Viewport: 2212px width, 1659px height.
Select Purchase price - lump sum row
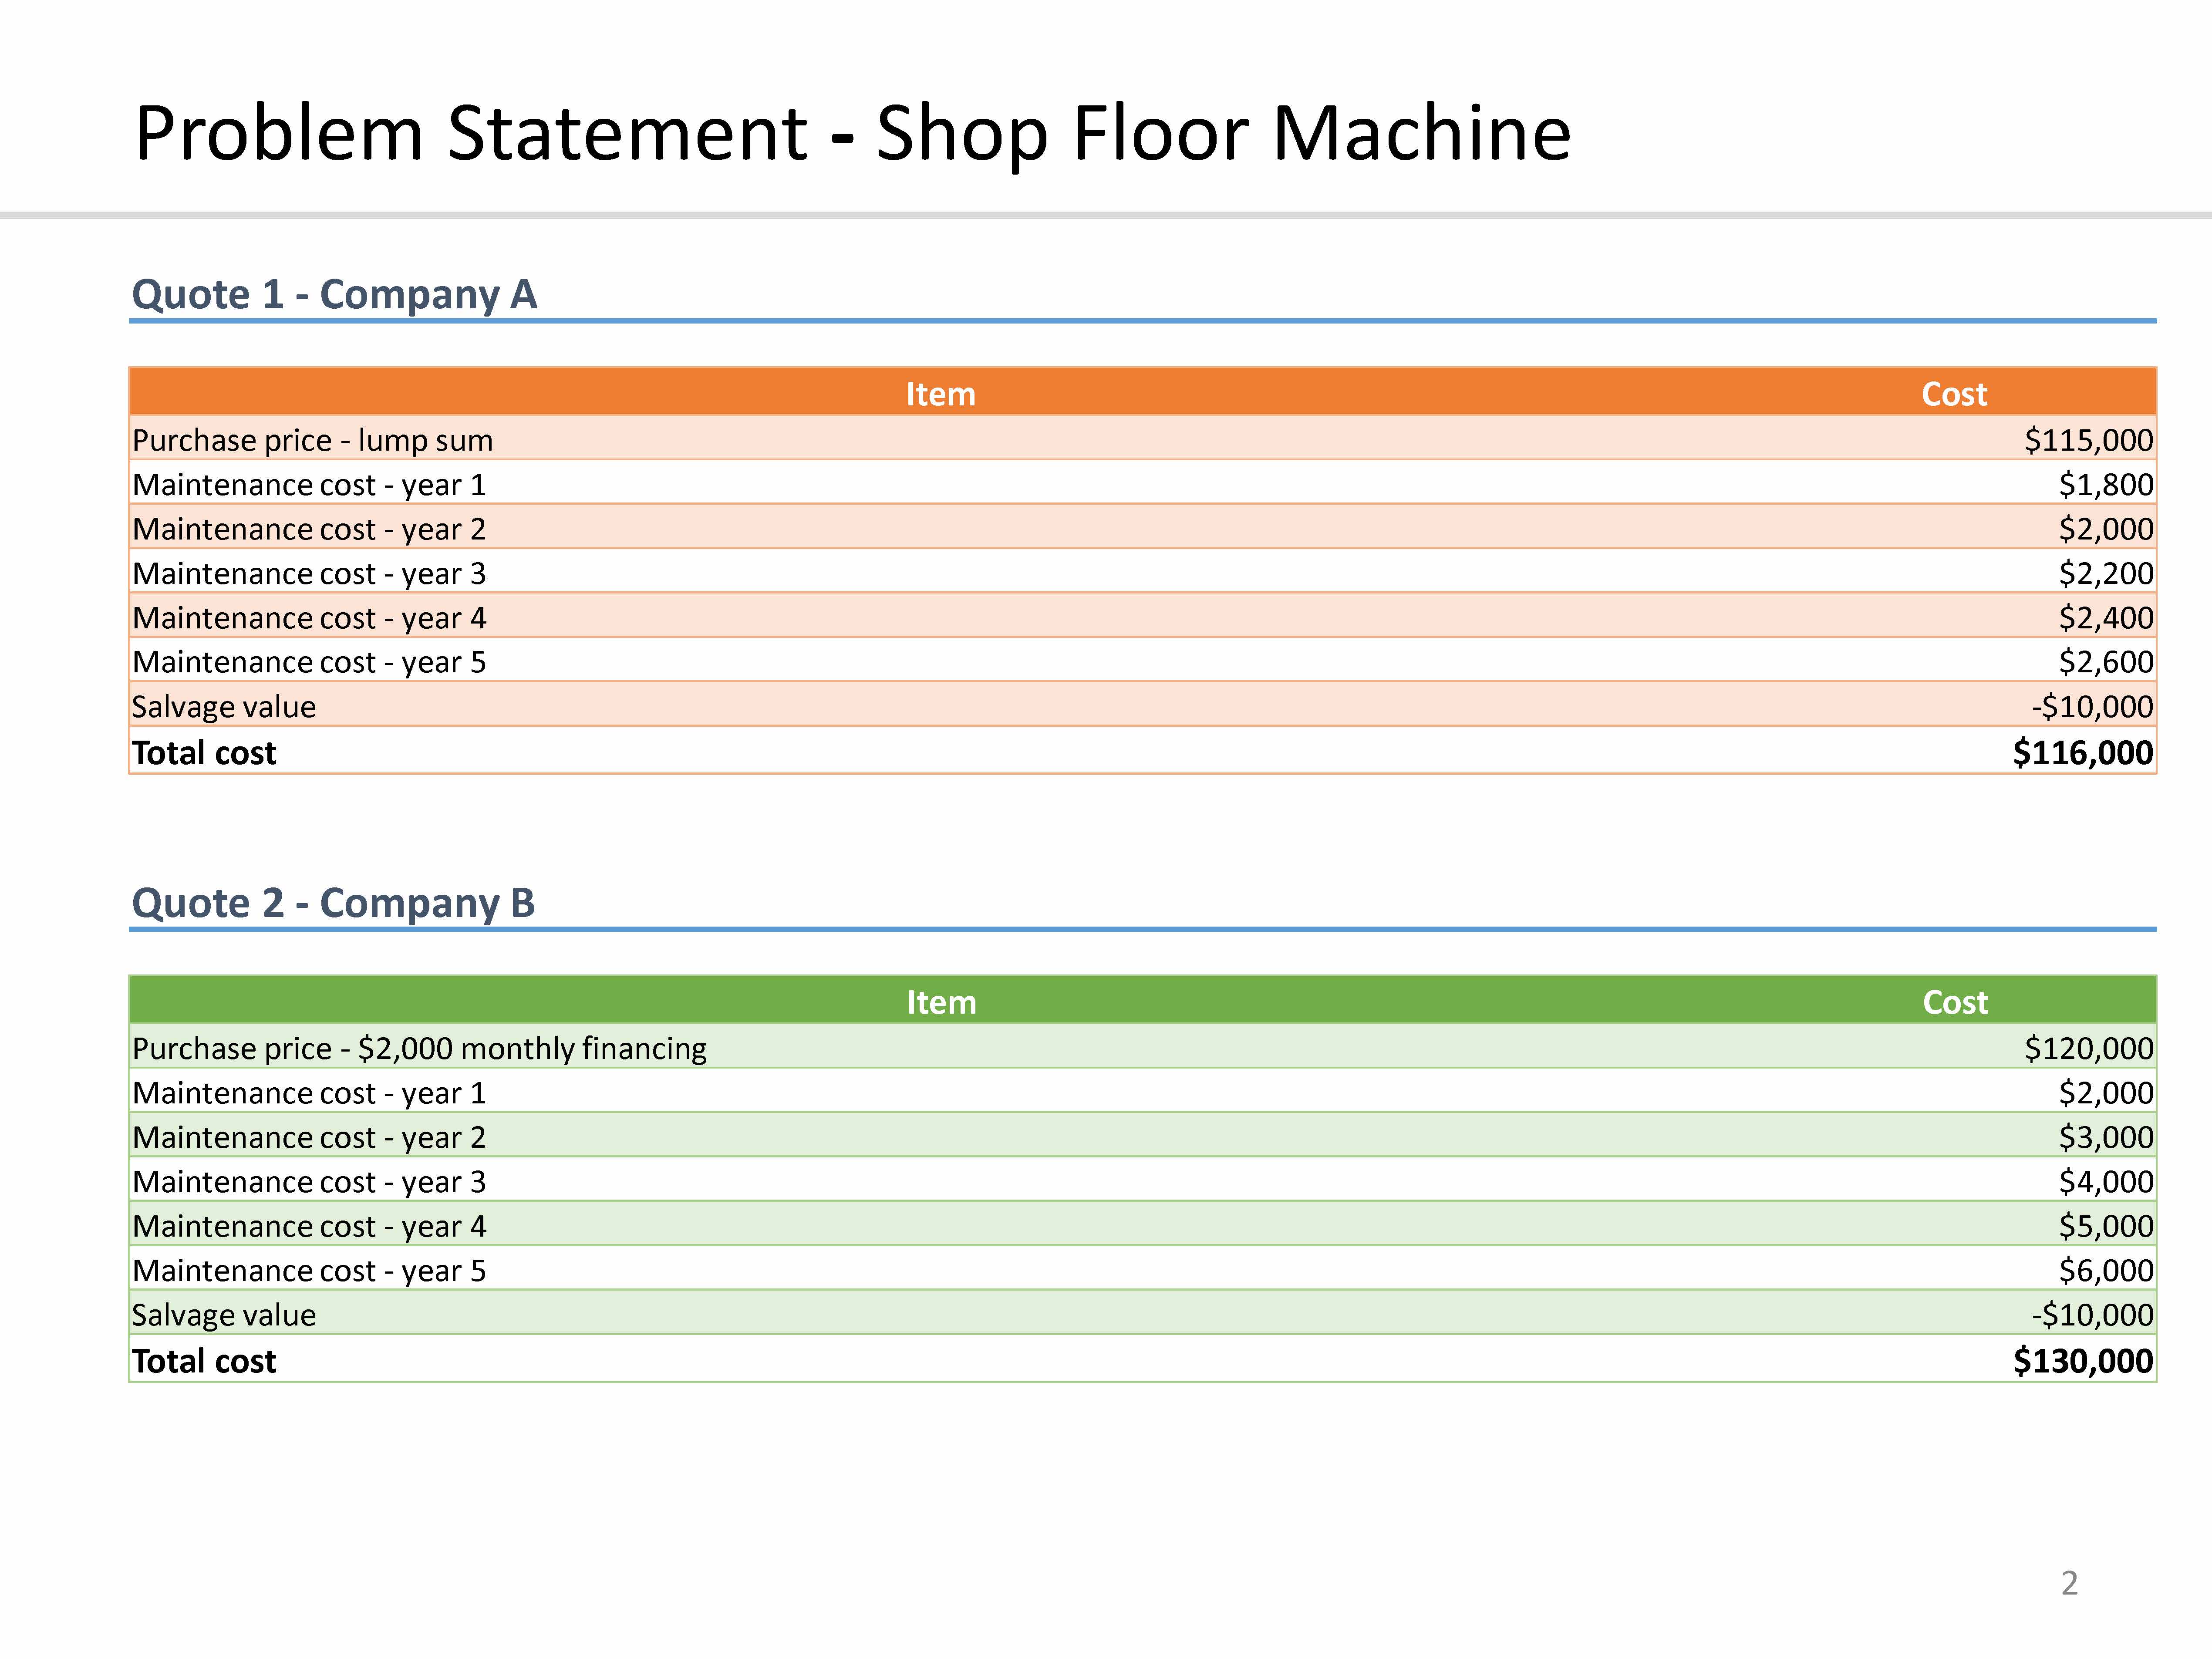pyautogui.click(x=312, y=440)
